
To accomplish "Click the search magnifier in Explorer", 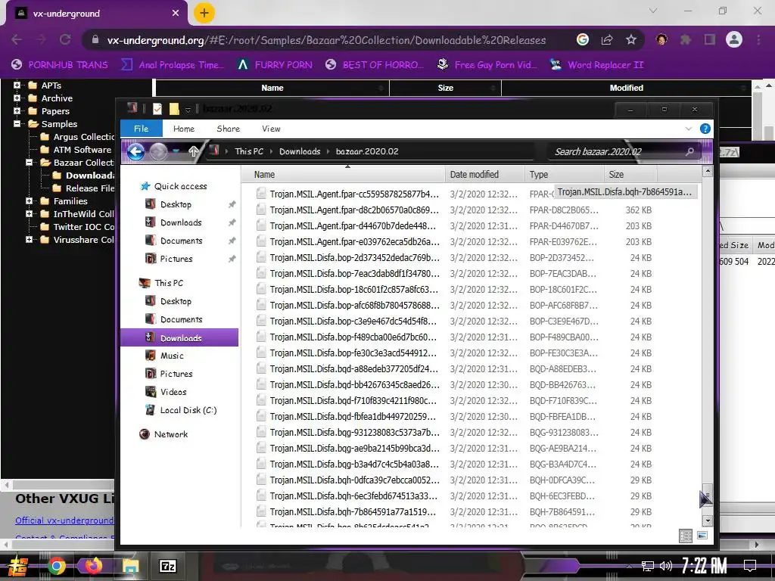I will click(x=689, y=151).
